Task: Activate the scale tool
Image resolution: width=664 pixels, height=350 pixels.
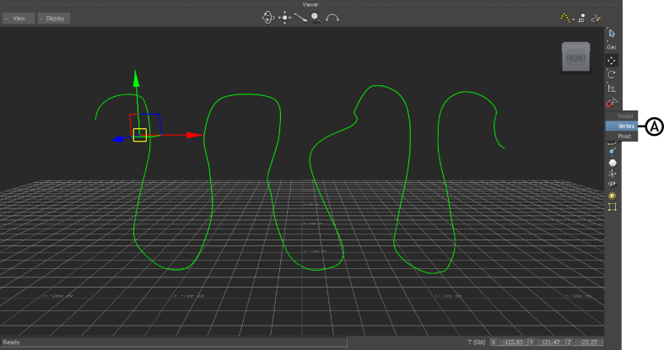Action: coord(612,89)
